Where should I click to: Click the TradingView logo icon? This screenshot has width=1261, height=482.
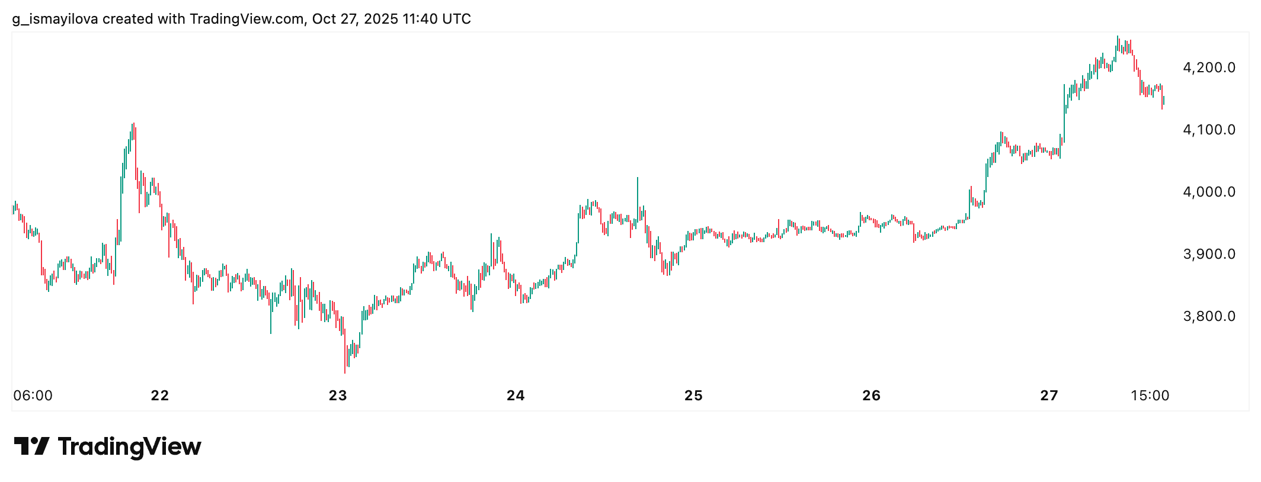click(x=31, y=446)
